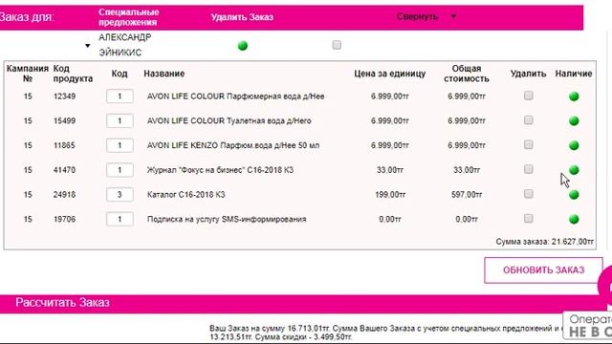Screen dimensions: 612x344
Task: Click unit price 199,00тг
Action: point(390,195)
